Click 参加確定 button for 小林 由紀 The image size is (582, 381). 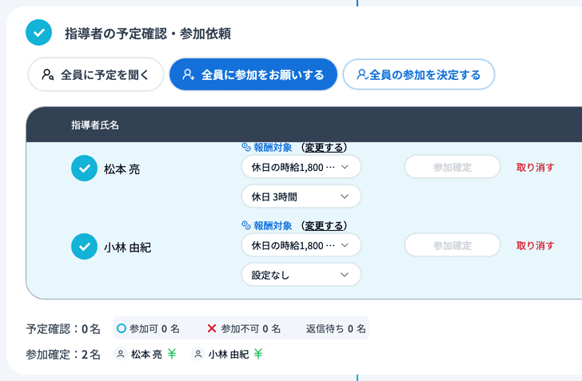pos(452,245)
